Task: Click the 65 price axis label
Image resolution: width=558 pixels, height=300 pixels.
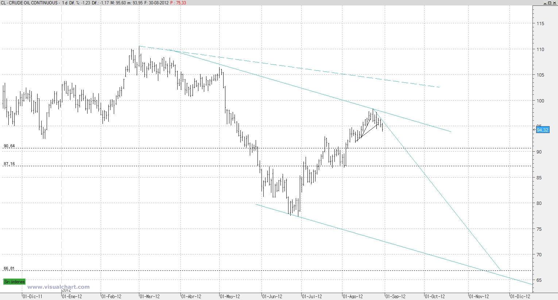Action: pyautogui.click(x=539, y=280)
